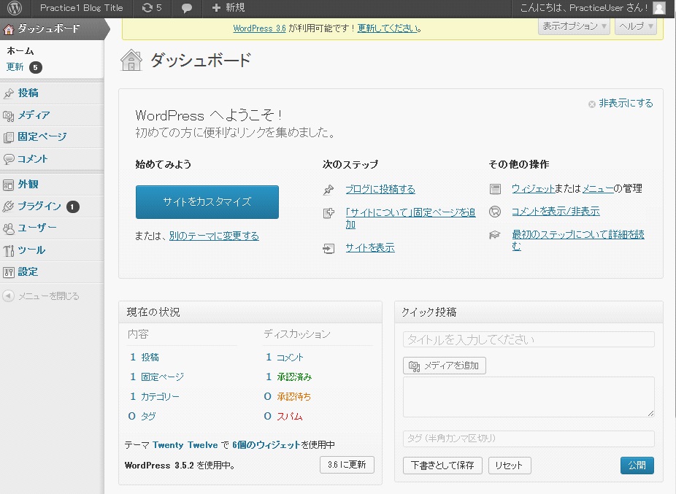Open updates icon showing 5 in admin bar
The width and height of the screenshot is (676, 494).
click(152, 8)
